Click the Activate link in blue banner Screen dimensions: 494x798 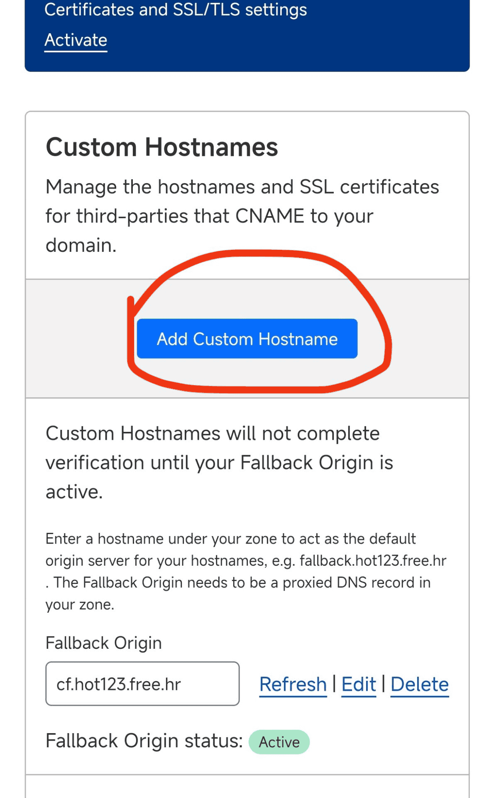click(76, 40)
